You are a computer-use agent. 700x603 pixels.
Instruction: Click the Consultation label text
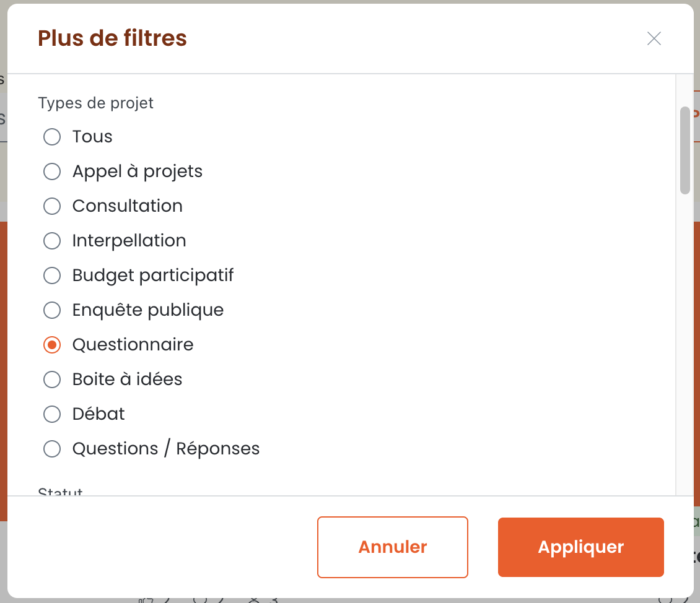pyautogui.click(x=127, y=206)
